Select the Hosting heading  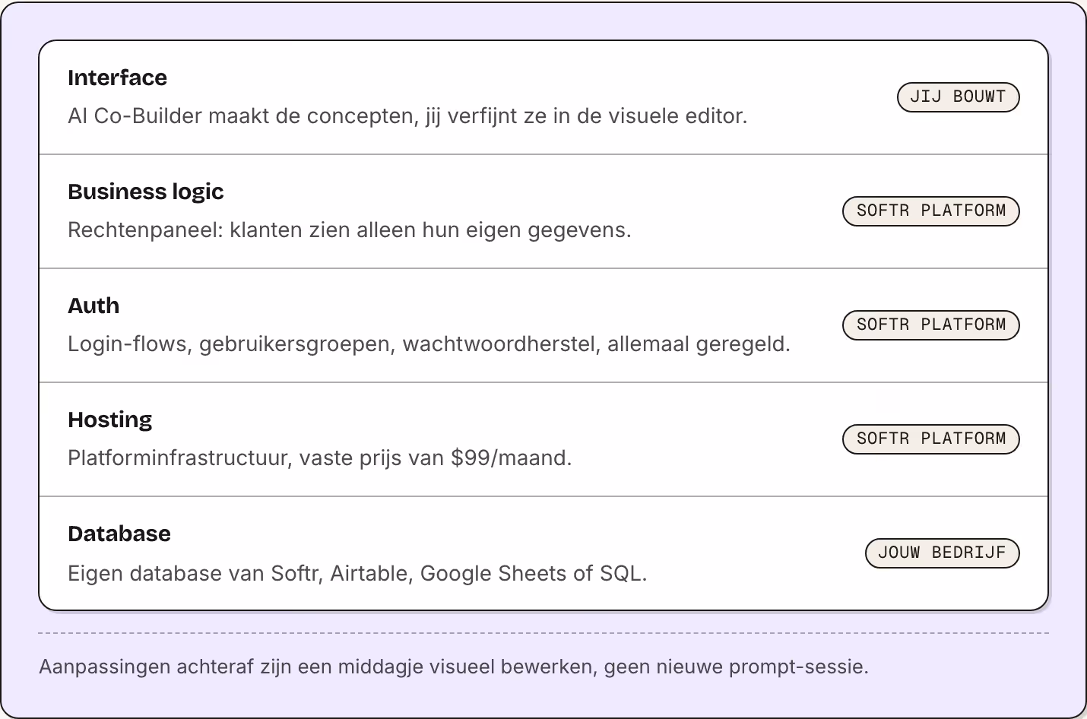[110, 420]
